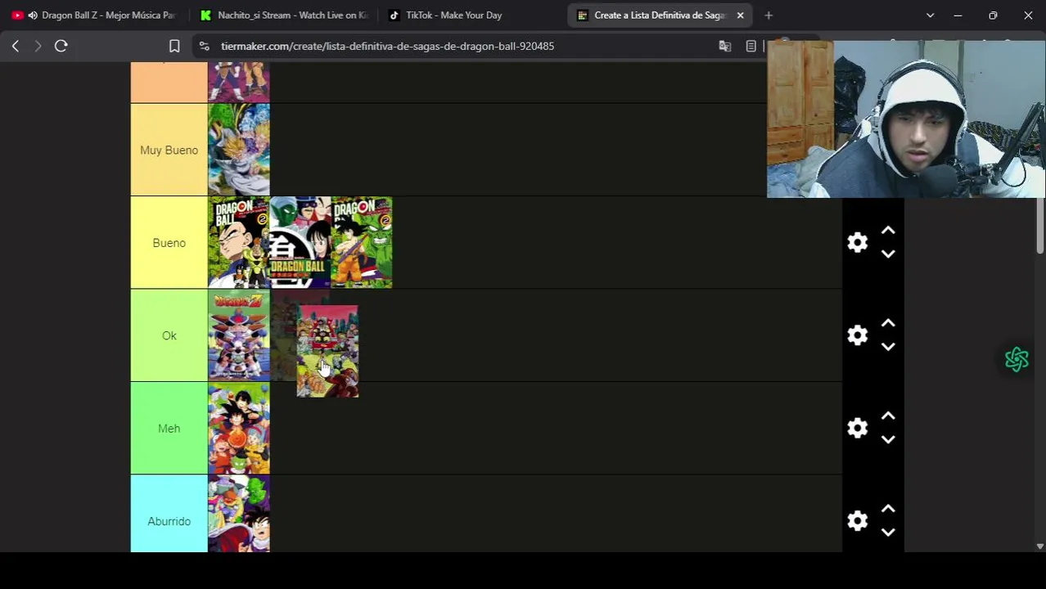Open settings gear for Ok tier
The height and width of the screenshot is (589, 1046).
(x=857, y=335)
